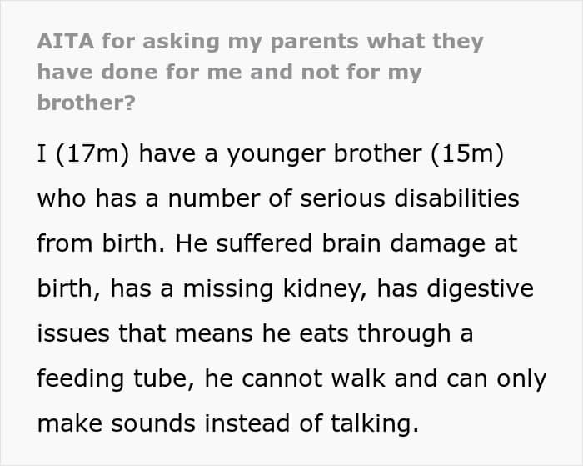This screenshot has width=583, height=466.
Task: Click the words "from birth."
Action: (x=101, y=243)
